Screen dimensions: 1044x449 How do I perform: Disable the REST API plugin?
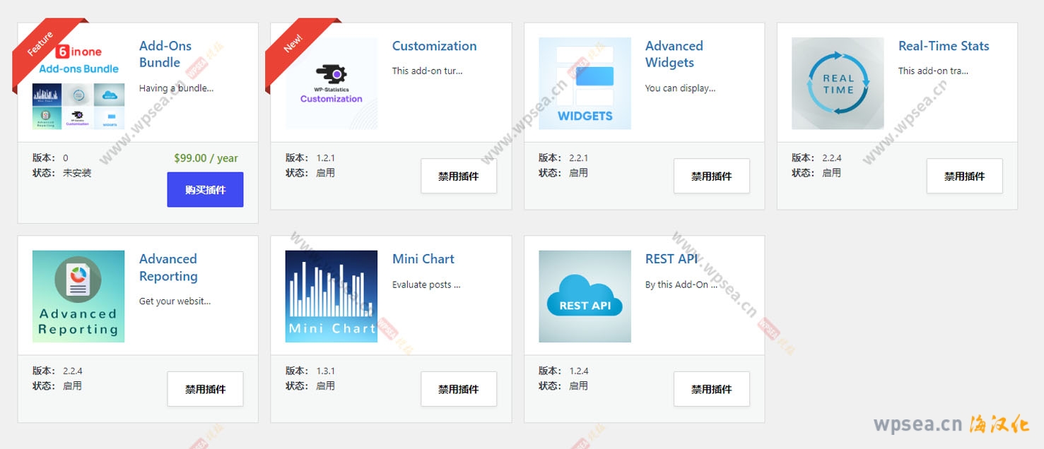pyautogui.click(x=712, y=389)
